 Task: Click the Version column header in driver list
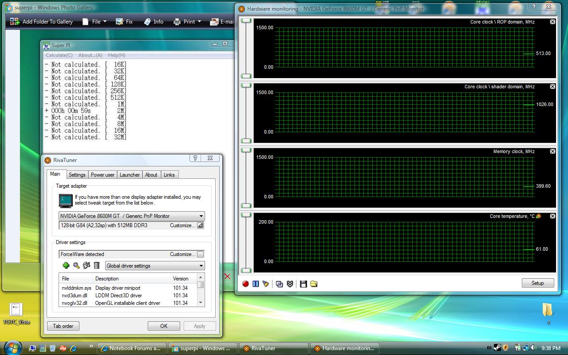pos(183,279)
